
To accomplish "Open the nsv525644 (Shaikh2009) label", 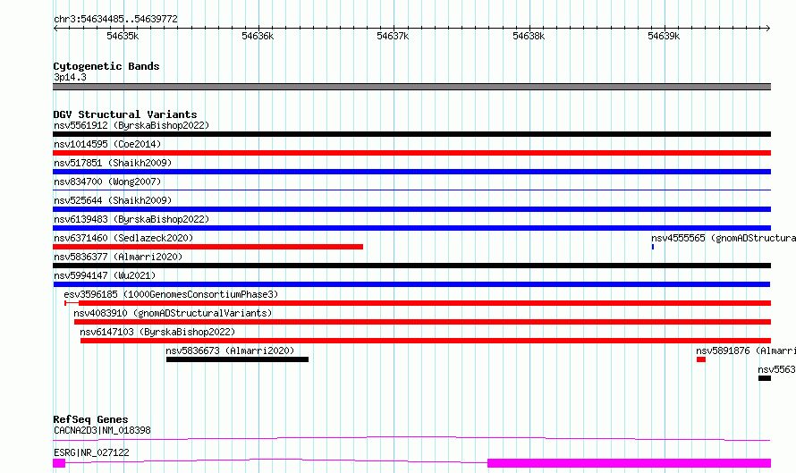I will 113,200.
